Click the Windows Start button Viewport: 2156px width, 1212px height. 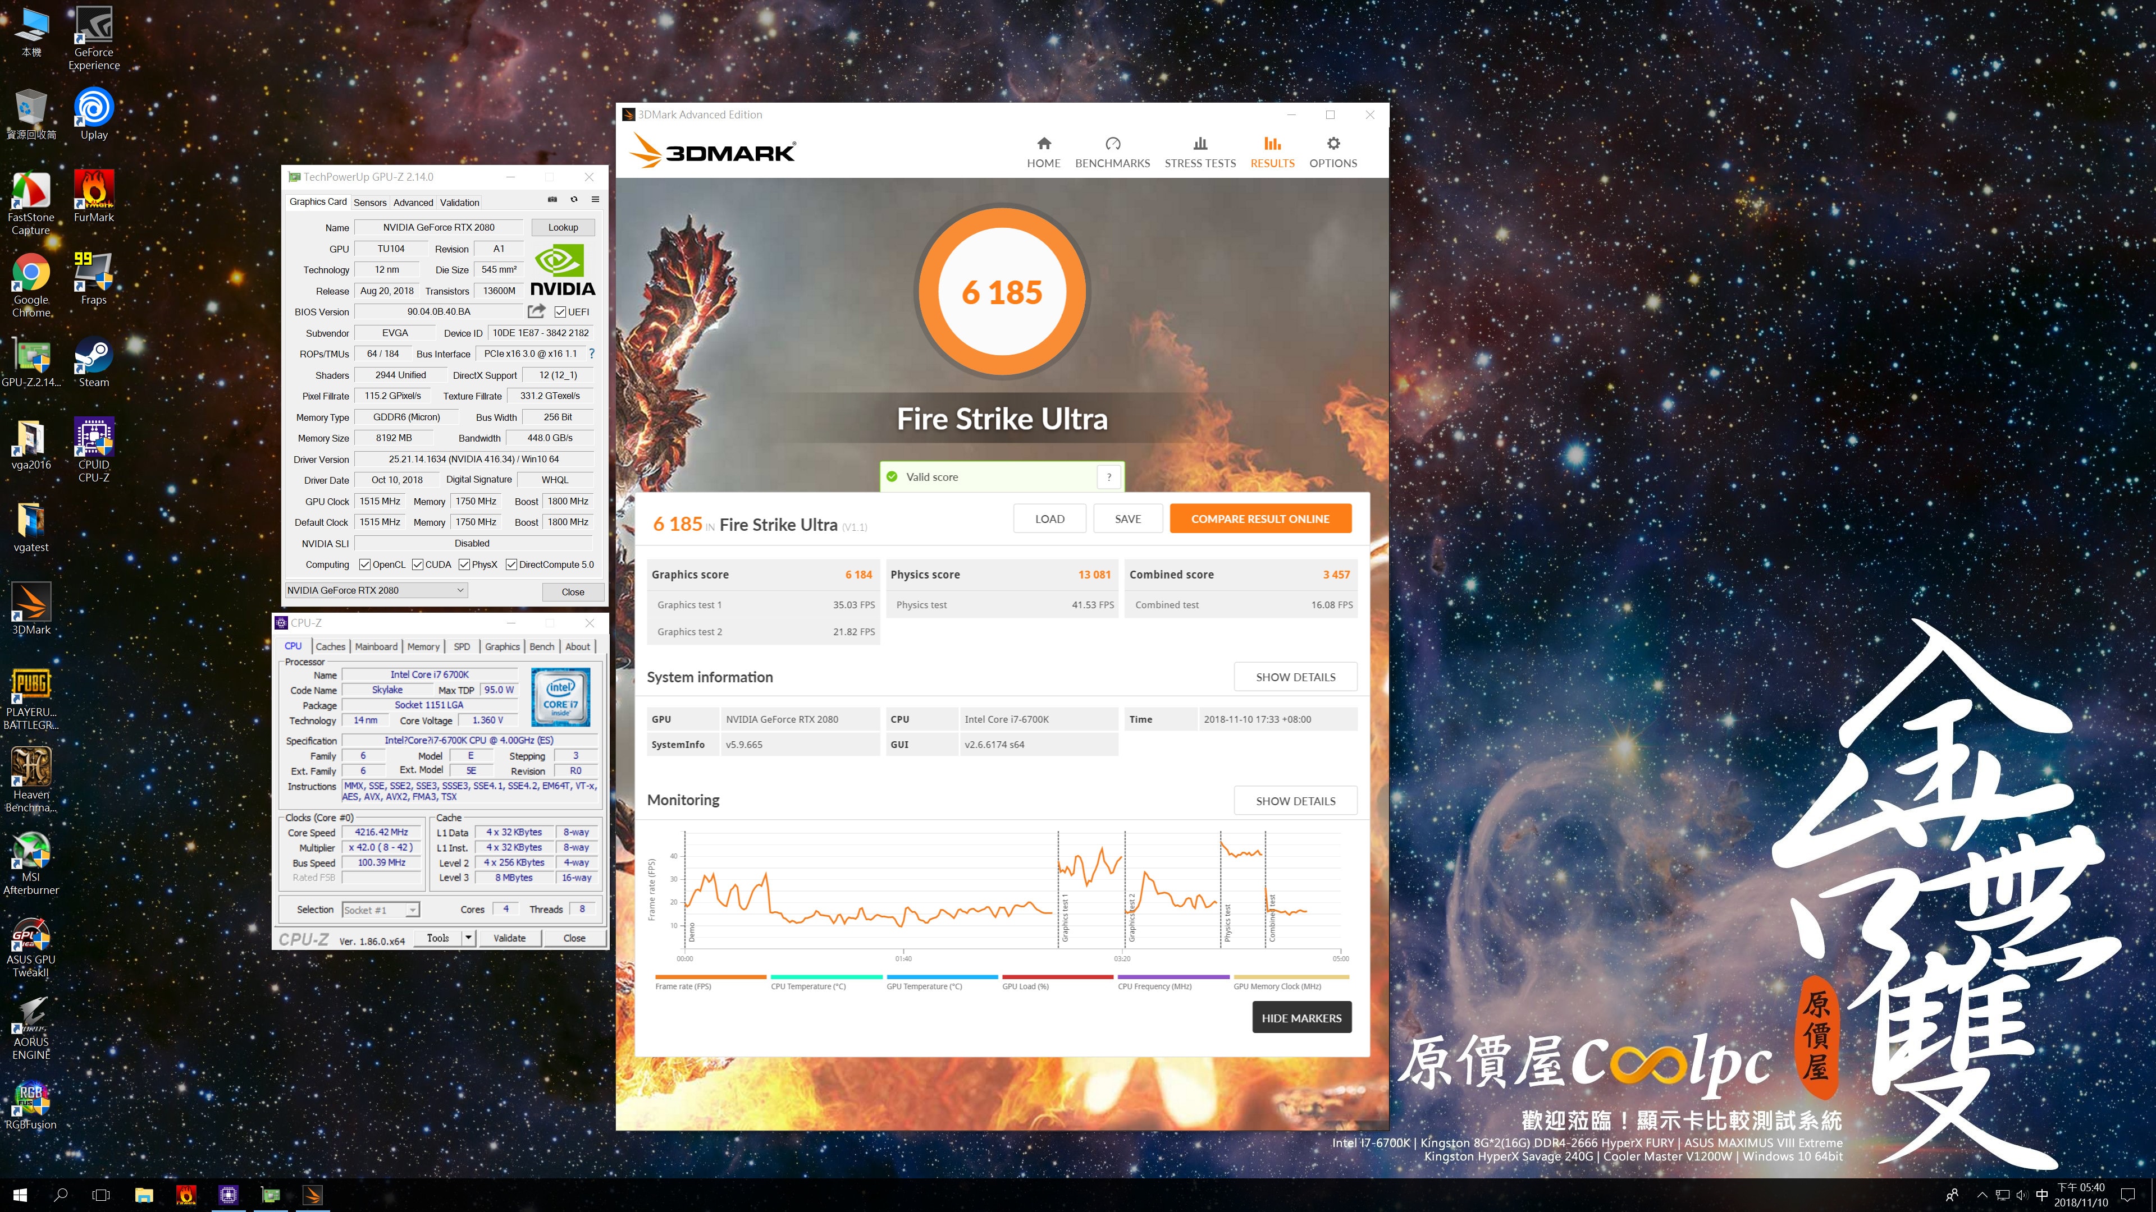20,1195
